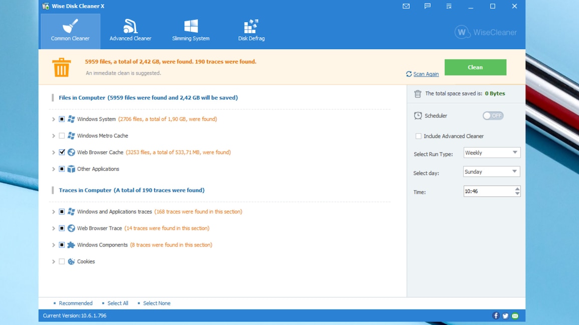Click the Current Version 10.6.1.796 text
Viewport: 579px width, 325px height.
tap(75, 316)
